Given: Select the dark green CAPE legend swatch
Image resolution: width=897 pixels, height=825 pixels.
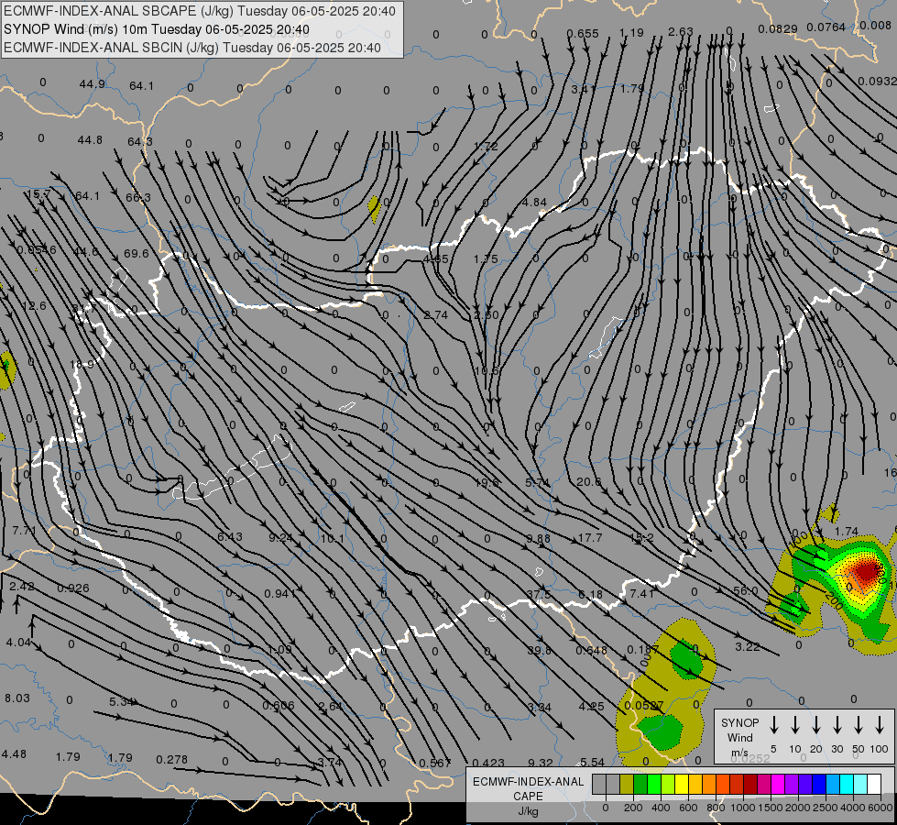Looking at the screenshot, I should click(640, 784).
